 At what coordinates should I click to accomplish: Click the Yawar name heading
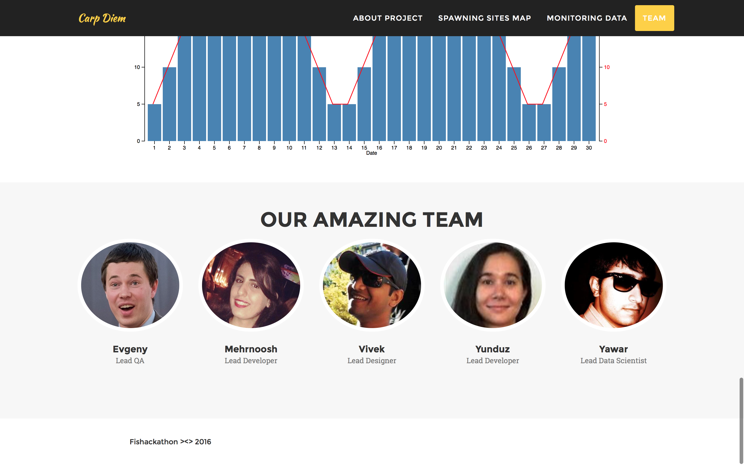tap(613, 349)
